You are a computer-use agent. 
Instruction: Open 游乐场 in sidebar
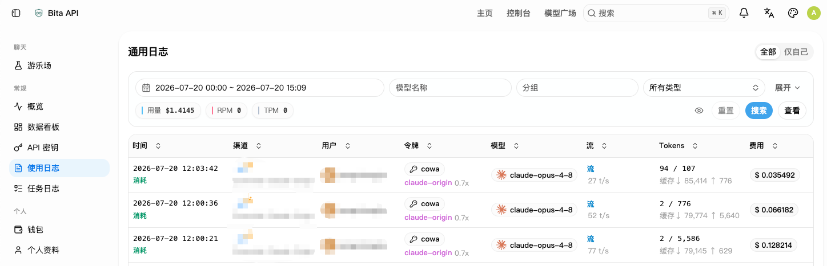tap(59, 66)
